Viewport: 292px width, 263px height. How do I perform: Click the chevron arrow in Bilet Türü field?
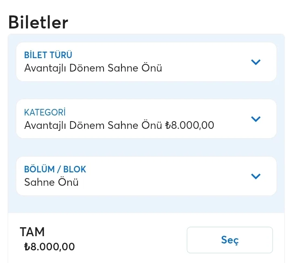(x=255, y=62)
